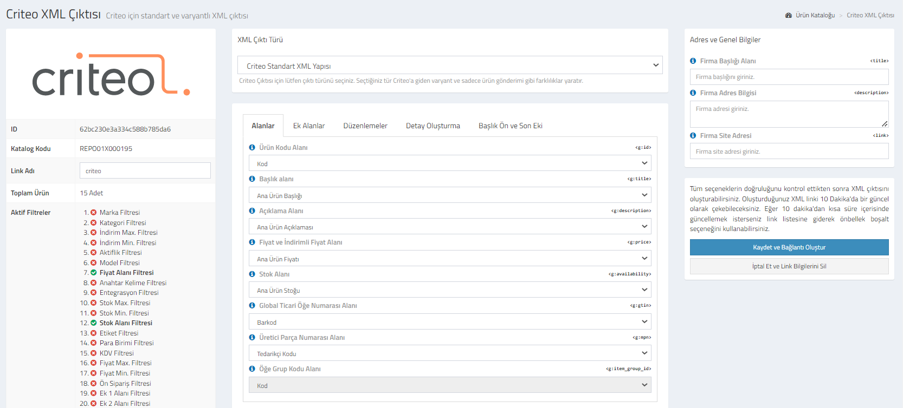Click red status icon of Etiket Filtresi

click(x=94, y=333)
